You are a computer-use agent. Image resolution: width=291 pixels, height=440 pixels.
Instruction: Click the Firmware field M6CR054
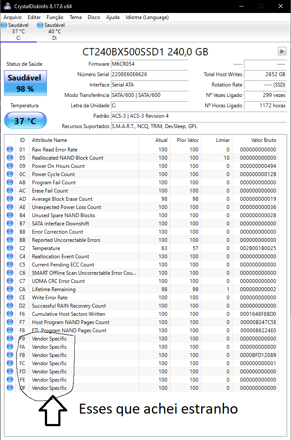point(149,64)
